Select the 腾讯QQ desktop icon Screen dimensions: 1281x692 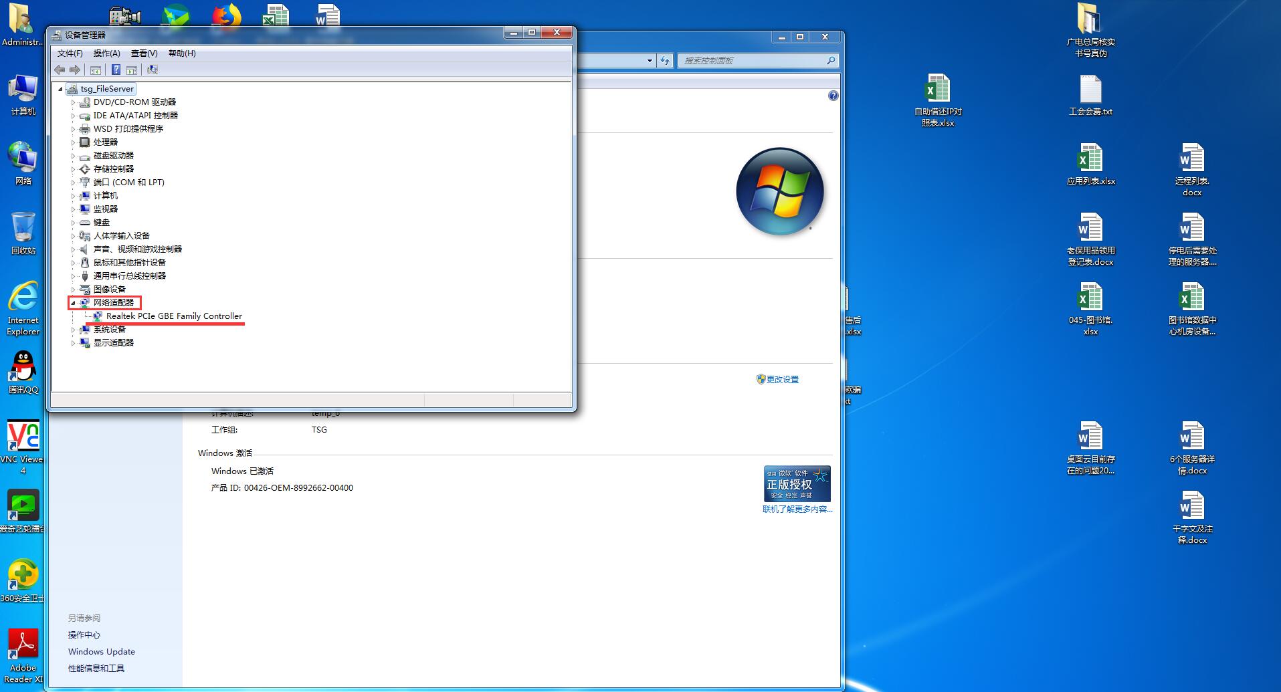(23, 372)
